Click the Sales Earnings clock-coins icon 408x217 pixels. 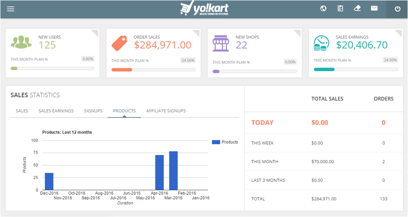point(321,43)
